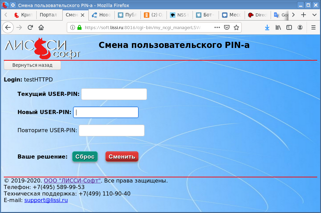
Task: Show site info via green padlock
Action: click(79, 27)
